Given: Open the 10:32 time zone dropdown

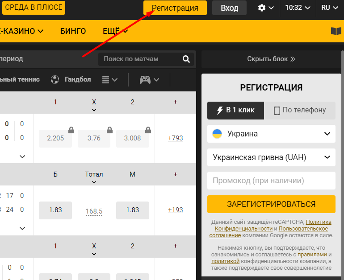Looking at the screenshot, I should (298, 8).
